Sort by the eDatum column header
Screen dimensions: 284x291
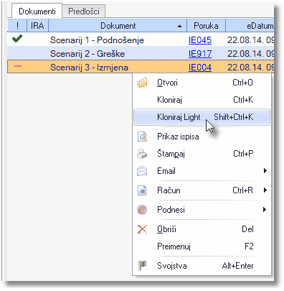click(250, 26)
